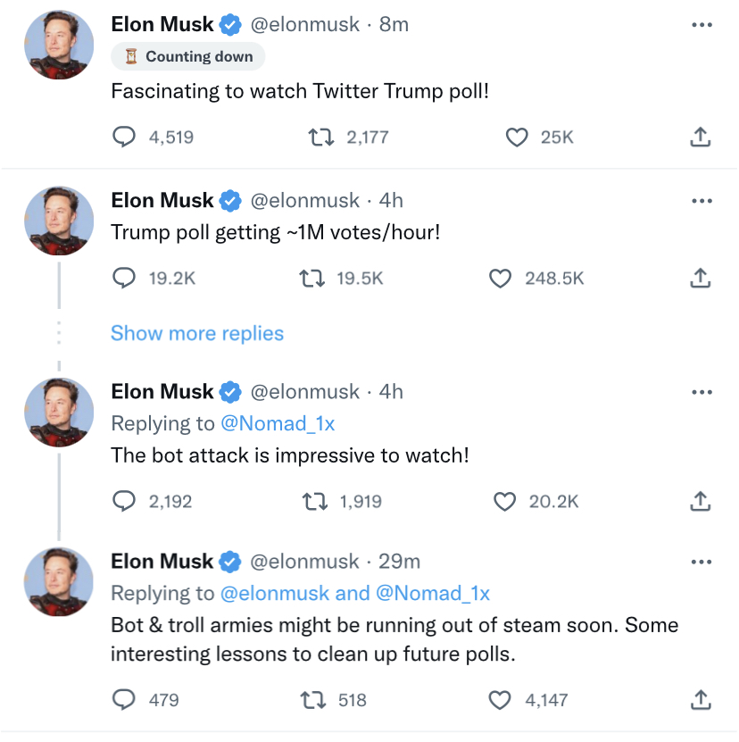Like the tweet with 25K likes
This screenshot has width=739, height=742.
tap(517, 137)
